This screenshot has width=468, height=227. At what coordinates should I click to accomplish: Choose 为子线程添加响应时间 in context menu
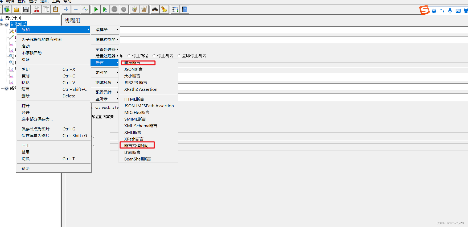click(54, 39)
